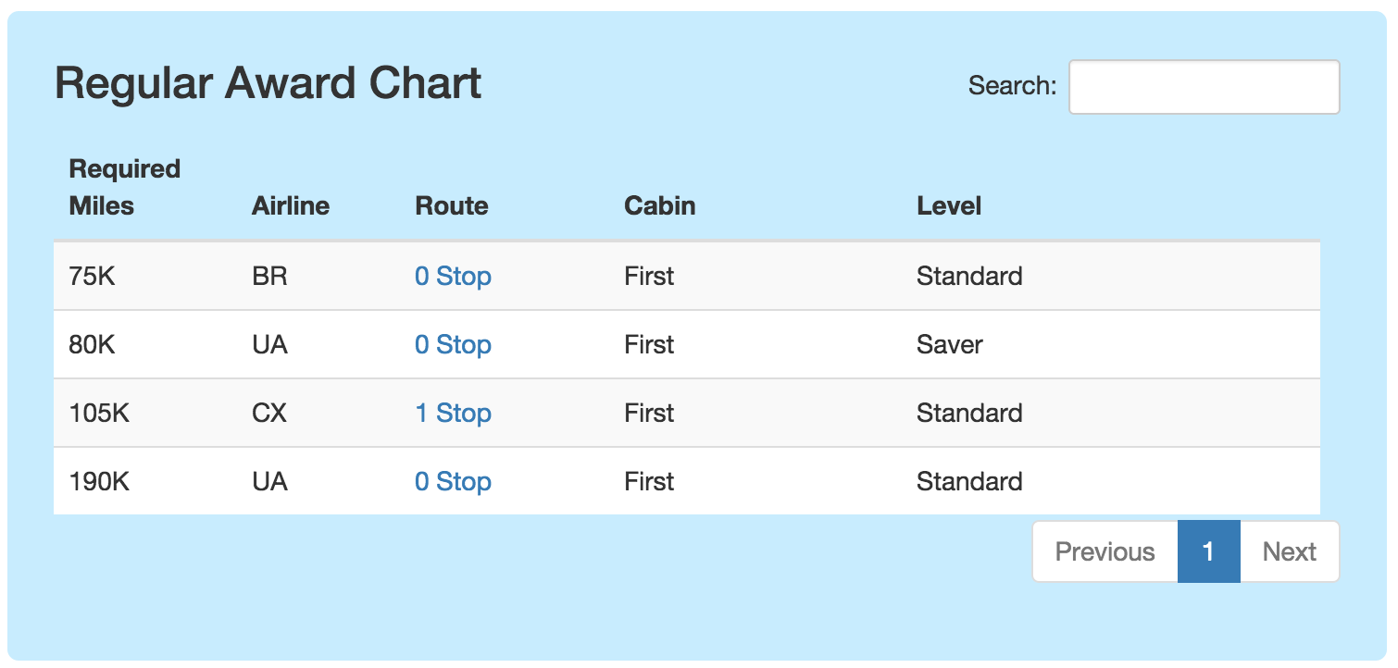Image resolution: width=1398 pixels, height=668 pixels.
Task: Click the Saver level cell
Action: pos(949,344)
